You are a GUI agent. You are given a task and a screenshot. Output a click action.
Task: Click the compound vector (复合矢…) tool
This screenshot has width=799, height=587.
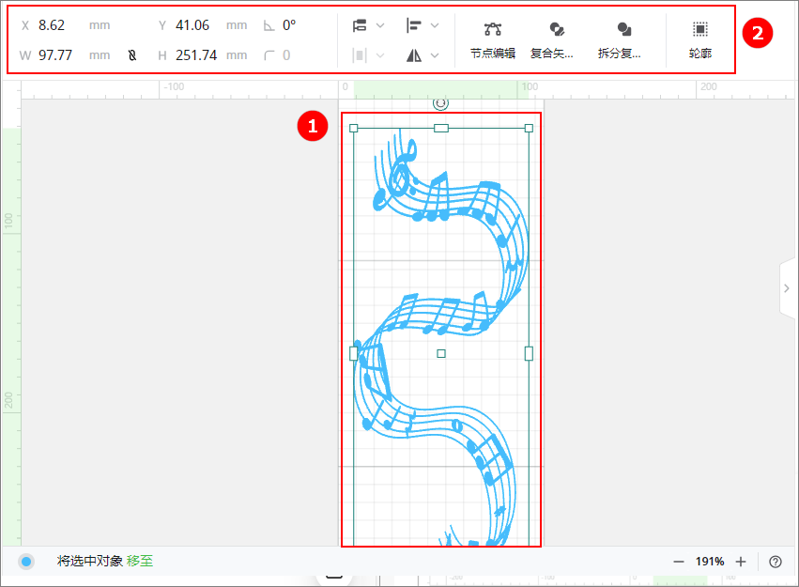tap(556, 40)
